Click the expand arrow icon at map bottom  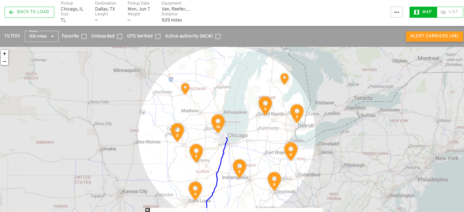(148, 210)
